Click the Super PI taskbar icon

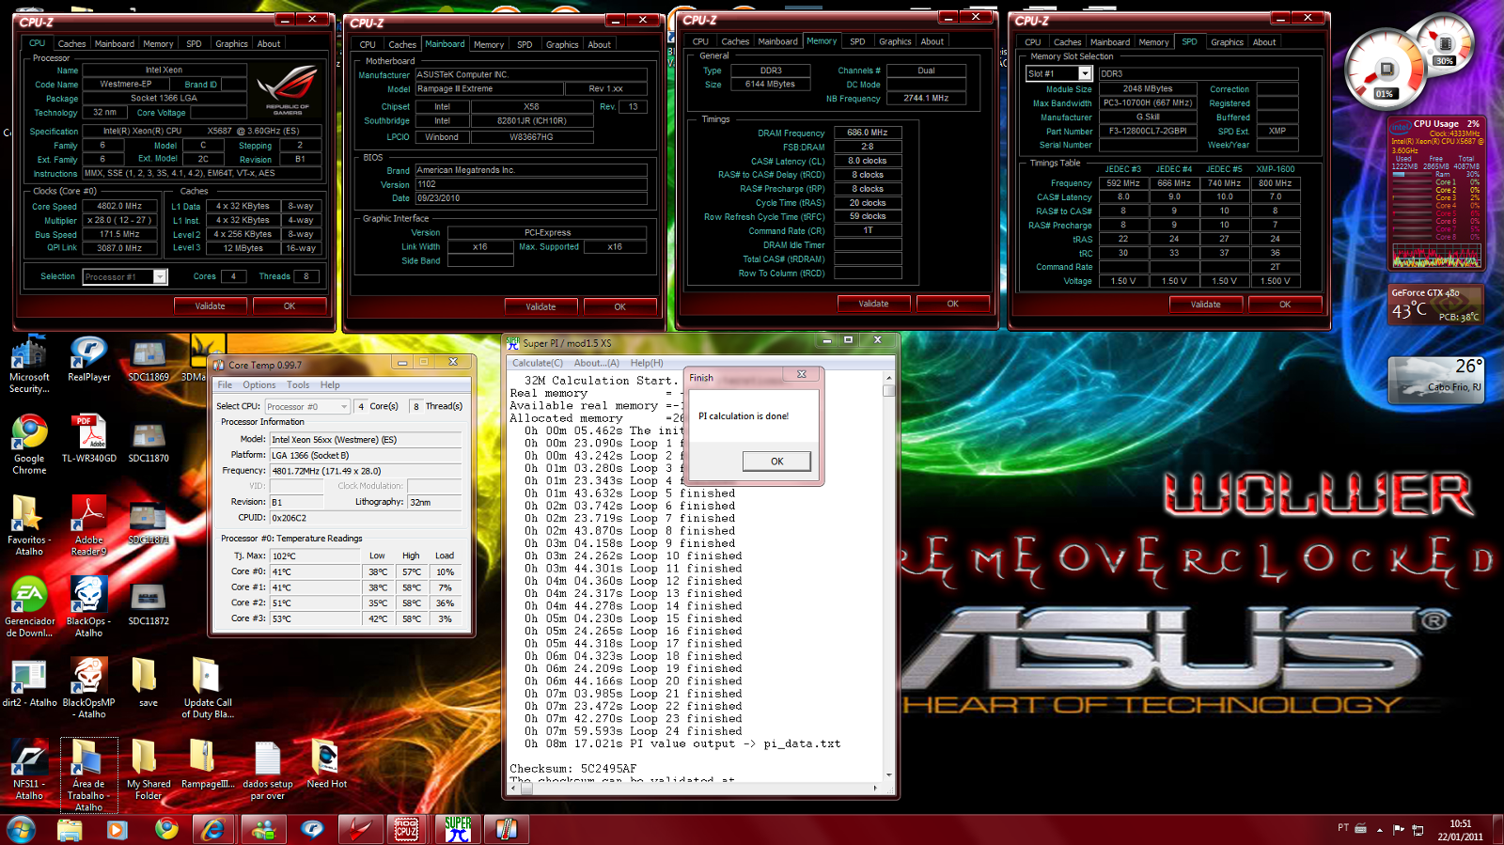pos(458,829)
